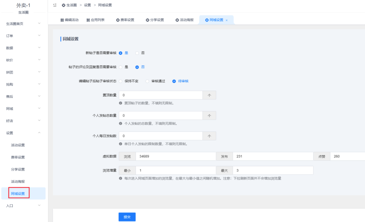Expand the 拼团 sidebar menu

(24, 72)
